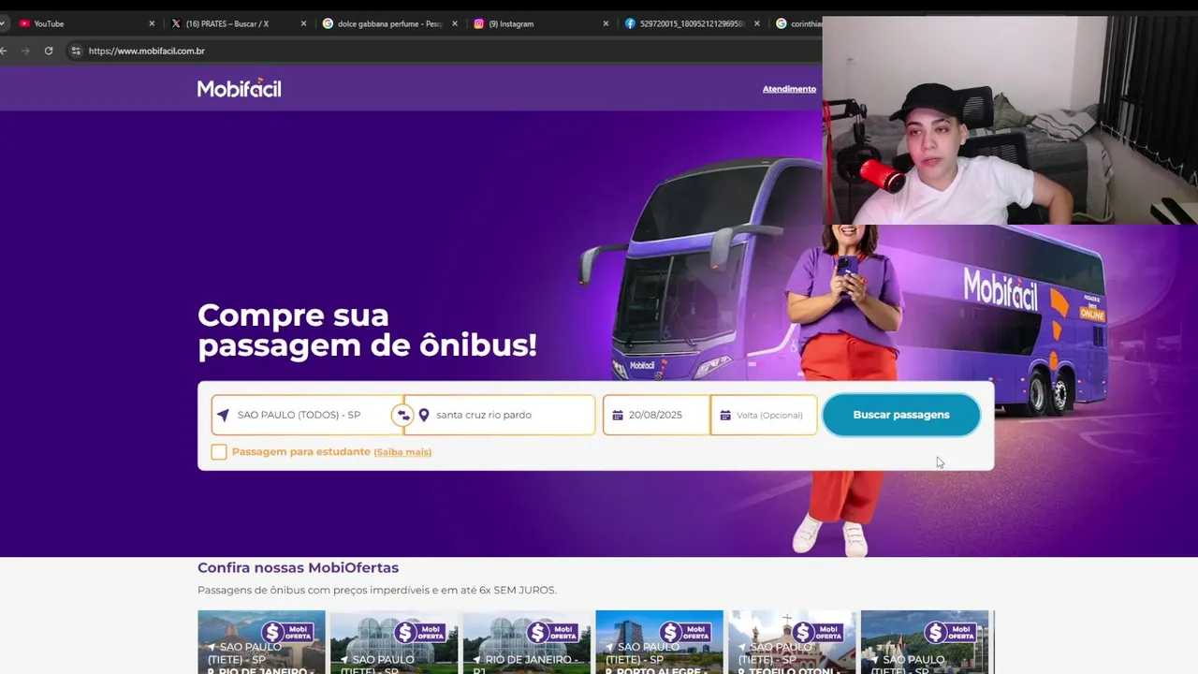Open the Sao Paulo to Rio de Janeiro offer card

coord(261,642)
